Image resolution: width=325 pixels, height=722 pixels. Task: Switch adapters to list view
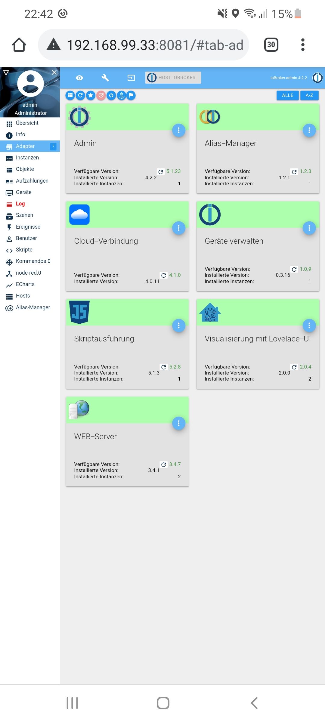coord(70,95)
